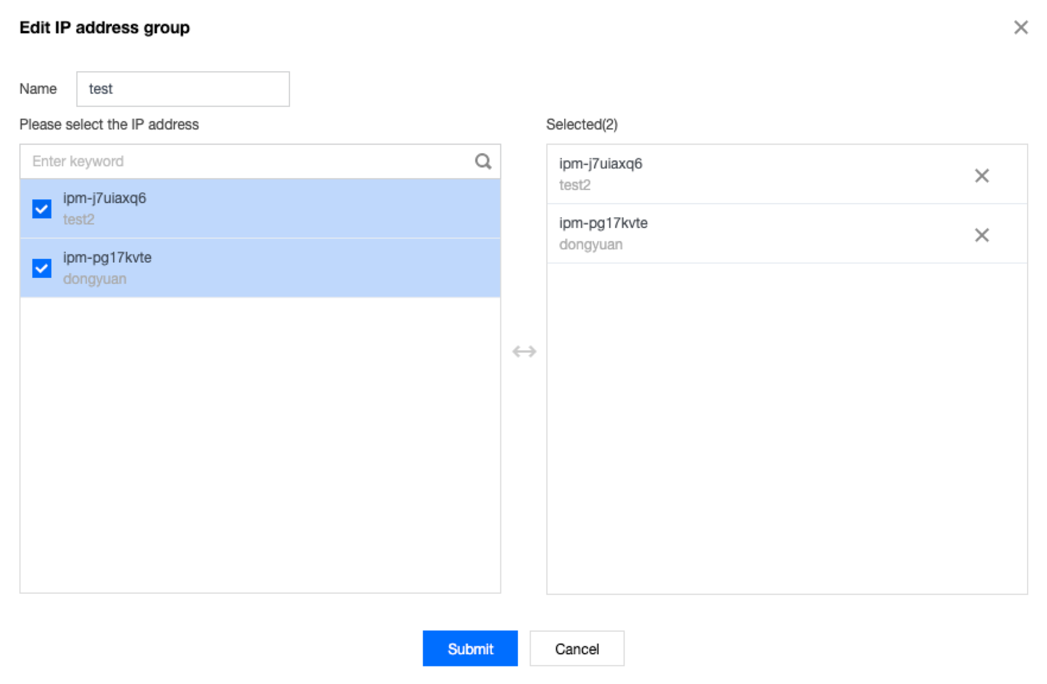Click the Submit button
Image resolution: width=1047 pixels, height=684 pixels.
click(470, 649)
